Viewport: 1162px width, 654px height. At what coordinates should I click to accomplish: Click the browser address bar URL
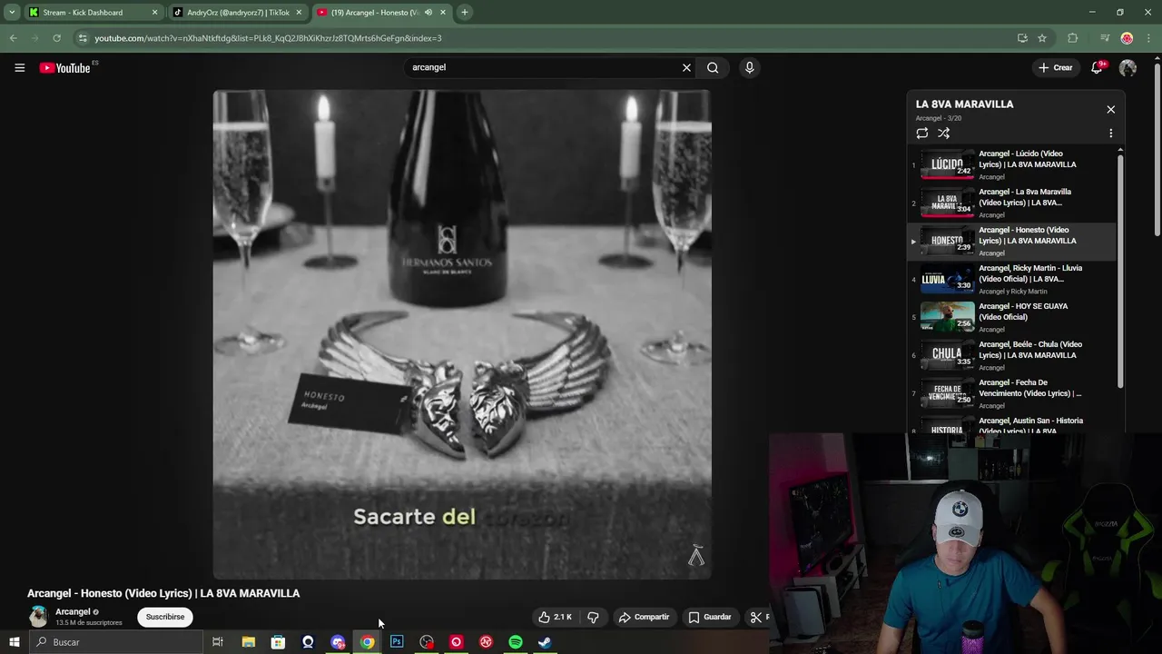pyautogui.click(x=268, y=38)
